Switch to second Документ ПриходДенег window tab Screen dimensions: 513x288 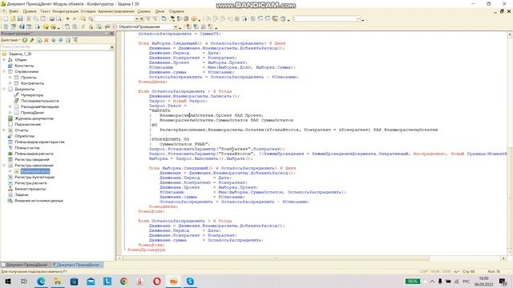78,265
